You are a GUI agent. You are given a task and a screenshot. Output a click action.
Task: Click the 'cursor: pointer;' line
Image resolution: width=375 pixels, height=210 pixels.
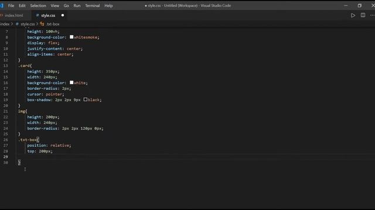[x=46, y=94]
